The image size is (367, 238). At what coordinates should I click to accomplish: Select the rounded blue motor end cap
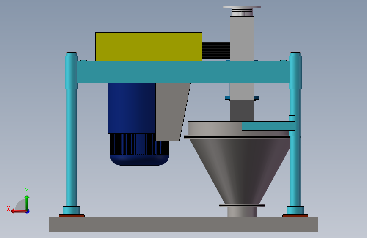(139, 160)
